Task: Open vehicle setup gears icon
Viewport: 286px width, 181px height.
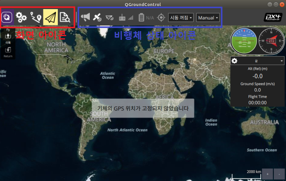Action: [21, 17]
